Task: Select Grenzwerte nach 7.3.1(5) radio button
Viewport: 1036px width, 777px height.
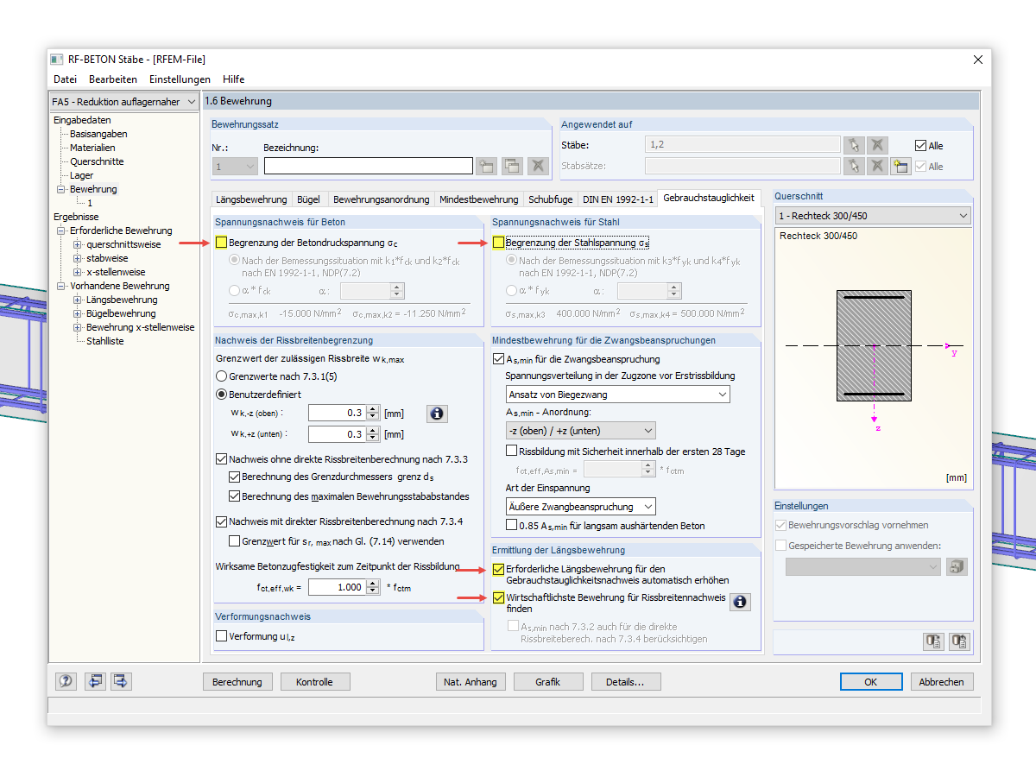Action: (x=222, y=376)
